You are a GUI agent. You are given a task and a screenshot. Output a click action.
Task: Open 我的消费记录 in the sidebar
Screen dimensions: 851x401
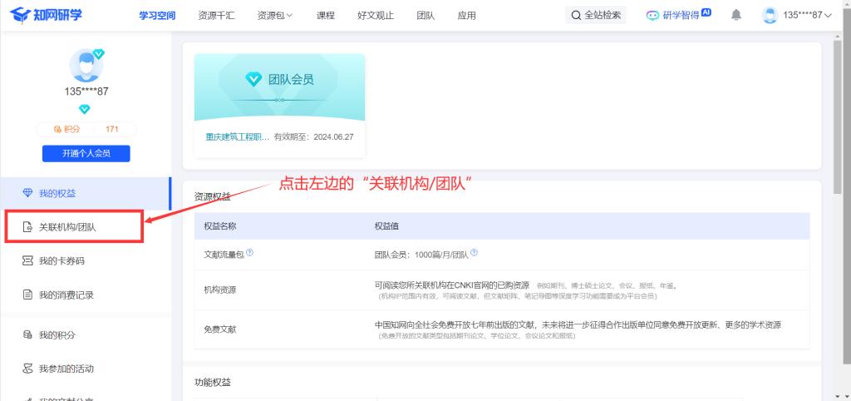tap(66, 295)
